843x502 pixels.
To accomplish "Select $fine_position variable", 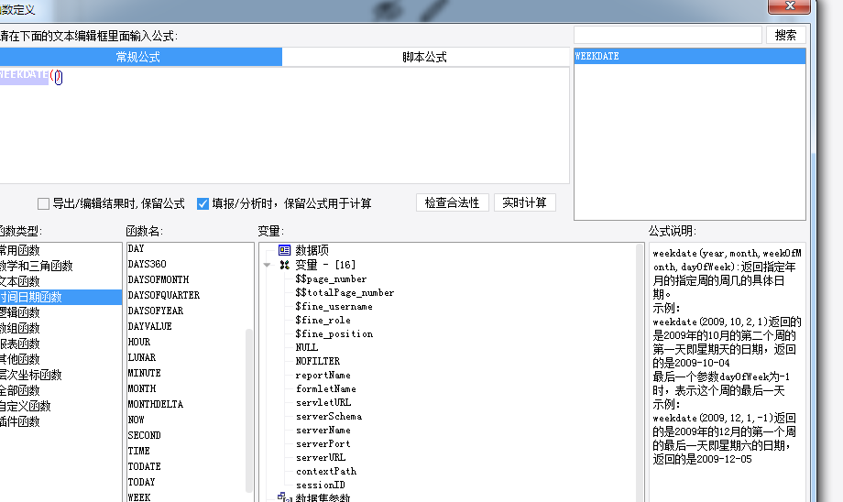I will point(334,334).
